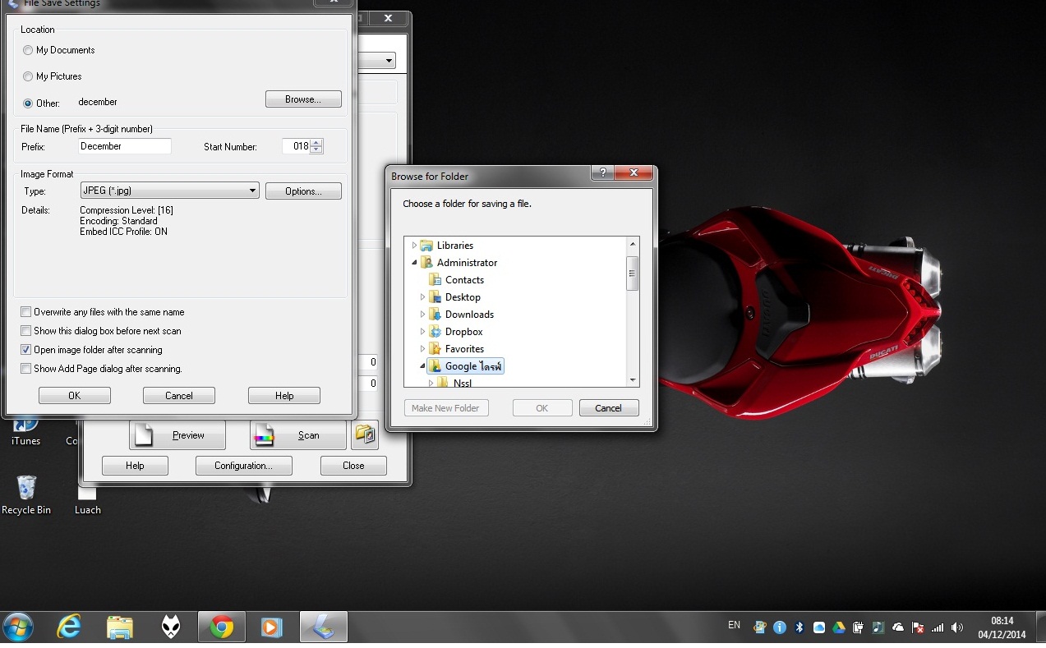
Task: Select the Downloads folder in tree
Action: [469, 315]
